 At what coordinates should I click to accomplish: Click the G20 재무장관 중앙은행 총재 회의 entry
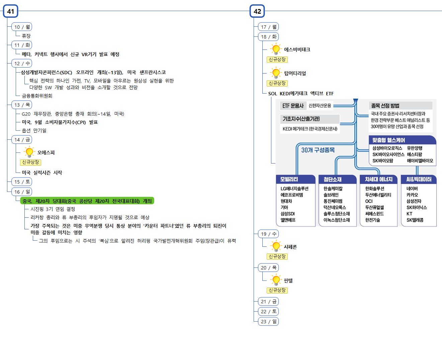coord(73,114)
